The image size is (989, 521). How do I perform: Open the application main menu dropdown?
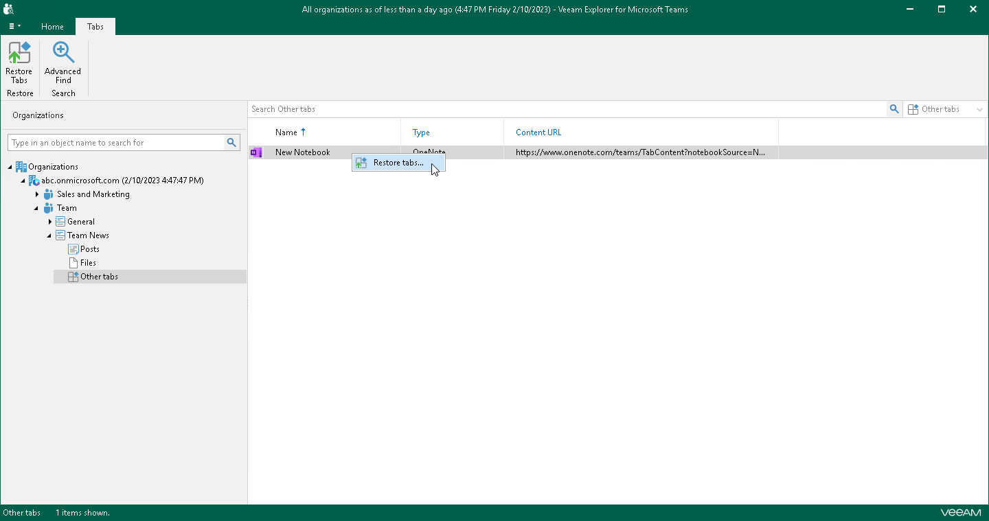point(14,26)
